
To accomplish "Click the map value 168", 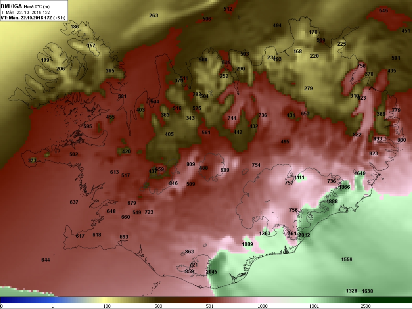I will [297, 51].
